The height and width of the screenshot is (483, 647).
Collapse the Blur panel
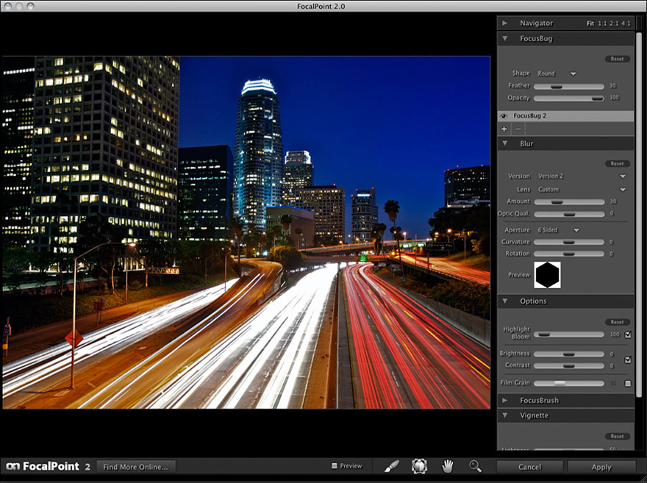pyautogui.click(x=504, y=143)
